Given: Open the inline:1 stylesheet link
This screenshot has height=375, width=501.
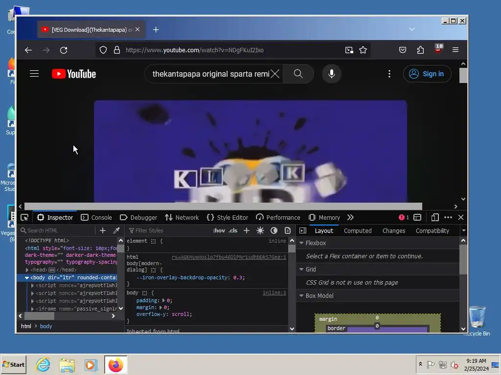Looking at the screenshot, I should click(x=274, y=293).
